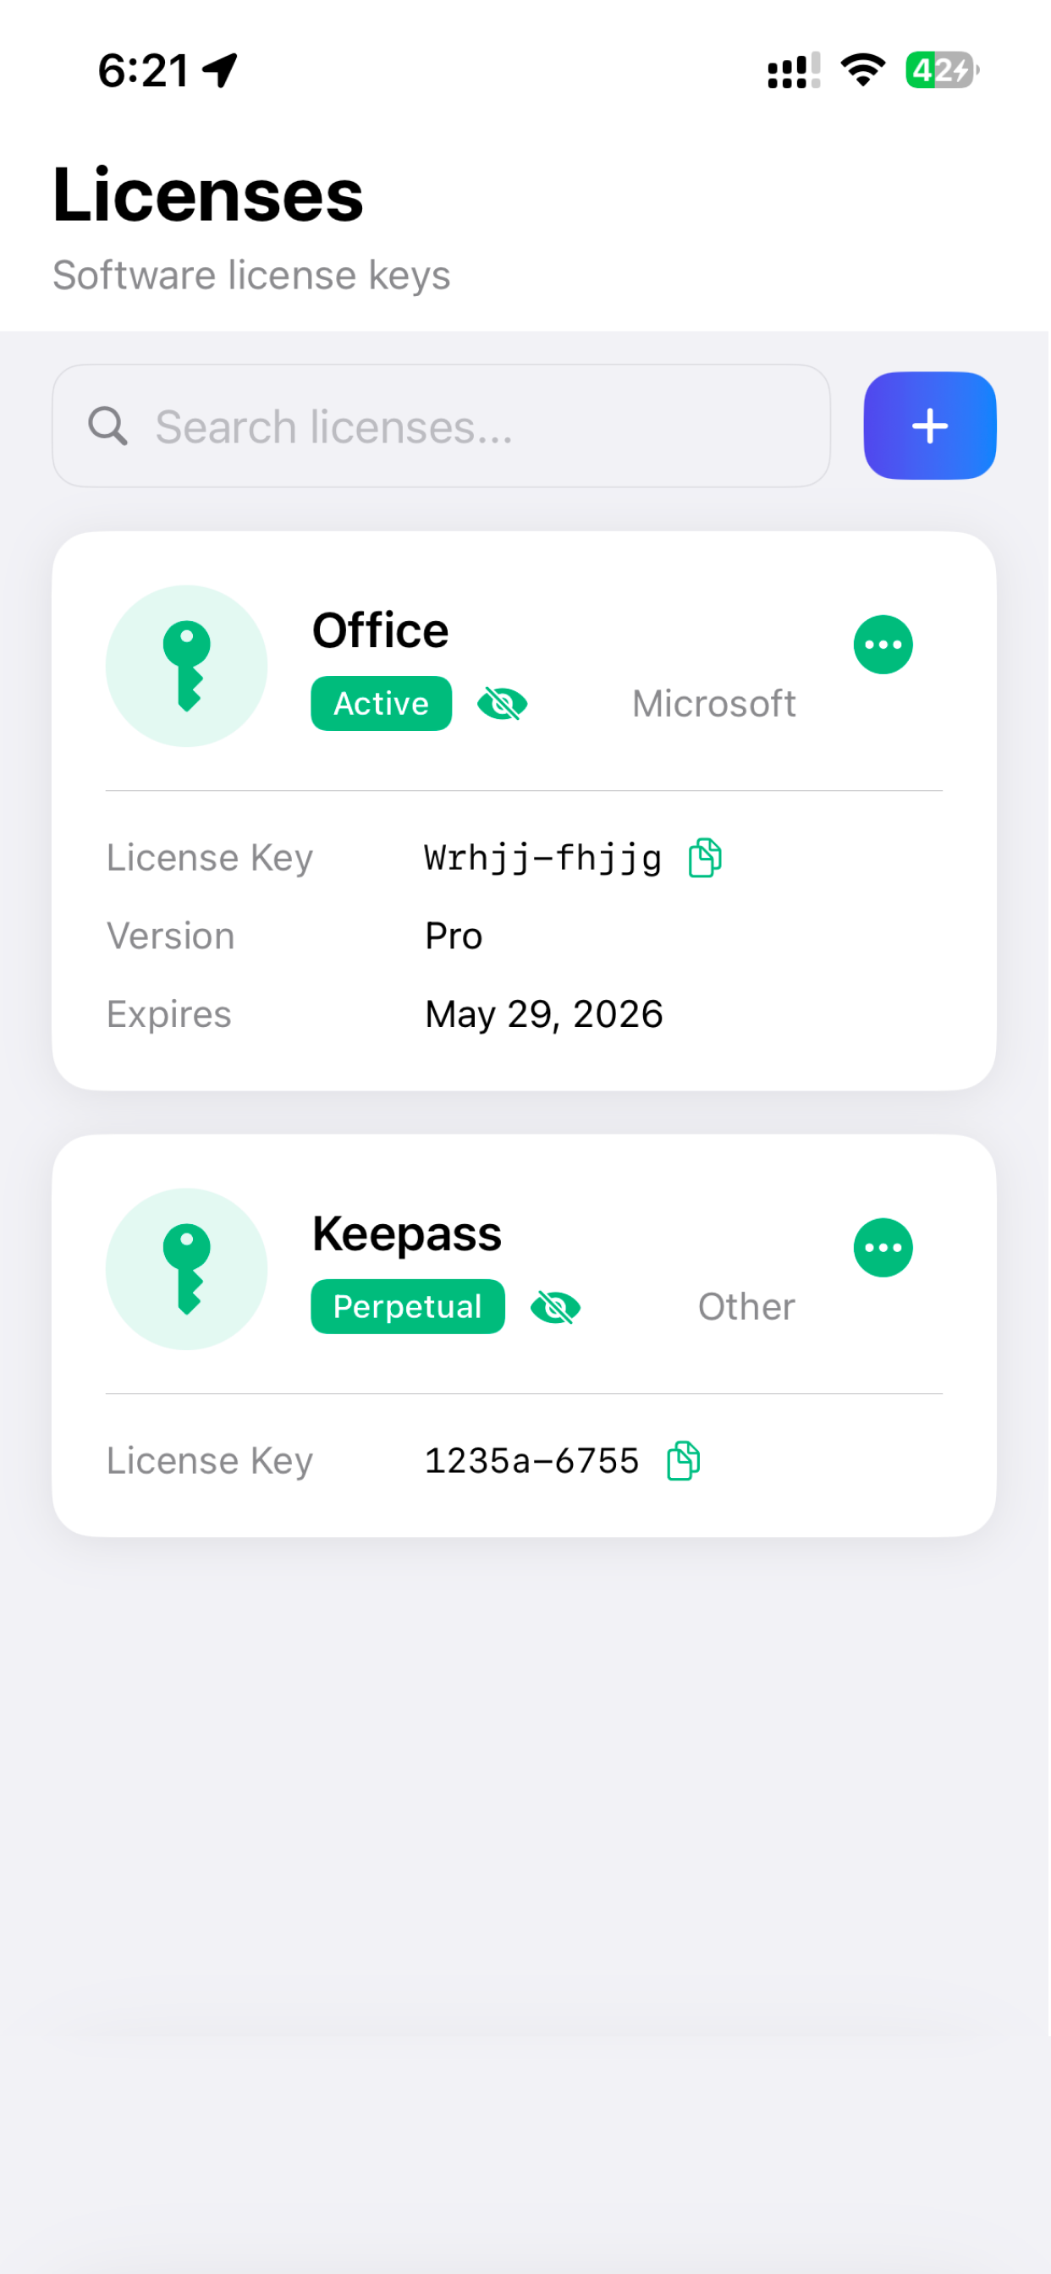Screen dimensions: 1051x2274
Task: Tap the location arrow status icon
Action: 220,70
